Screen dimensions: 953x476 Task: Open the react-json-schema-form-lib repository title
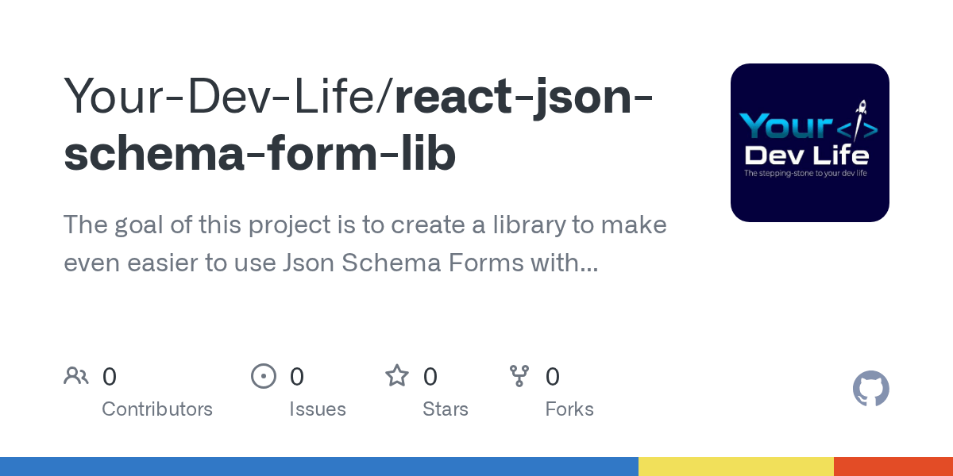pos(359,125)
